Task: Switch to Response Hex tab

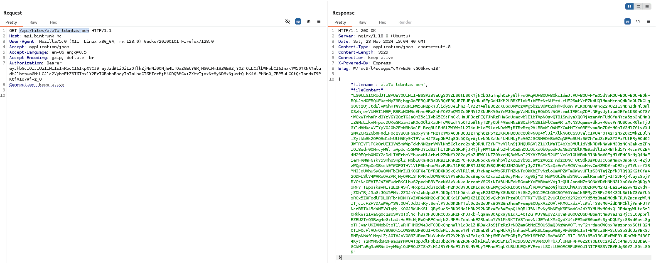Action: coord(382,22)
